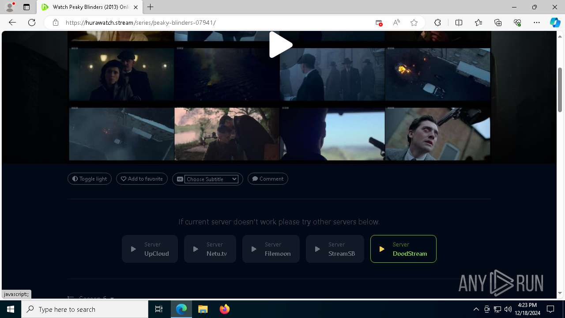The height and width of the screenshot is (318, 565).
Task: View site information lock icon
Action: point(56,23)
